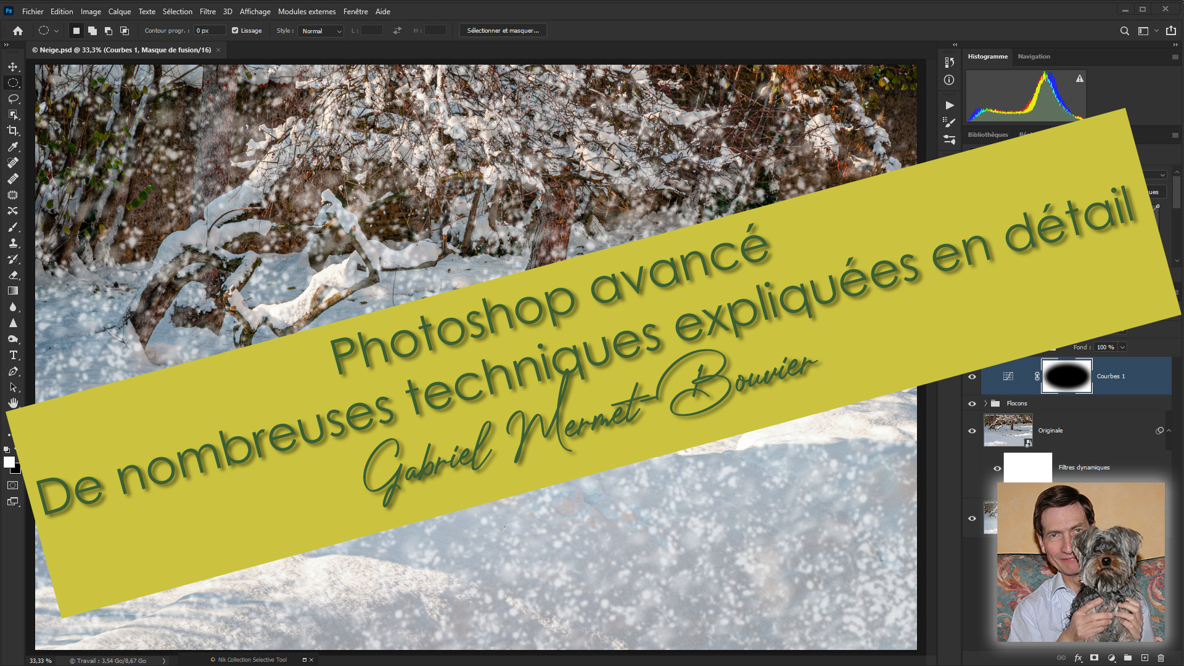Open the Filtre menu
The width and height of the screenshot is (1184, 666).
(207, 11)
